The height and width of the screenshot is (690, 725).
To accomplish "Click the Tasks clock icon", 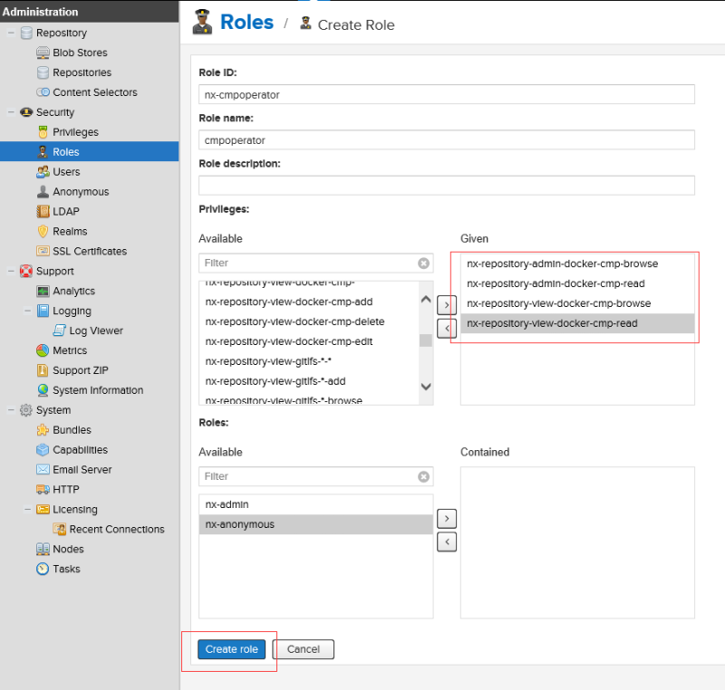I will [x=43, y=570].
